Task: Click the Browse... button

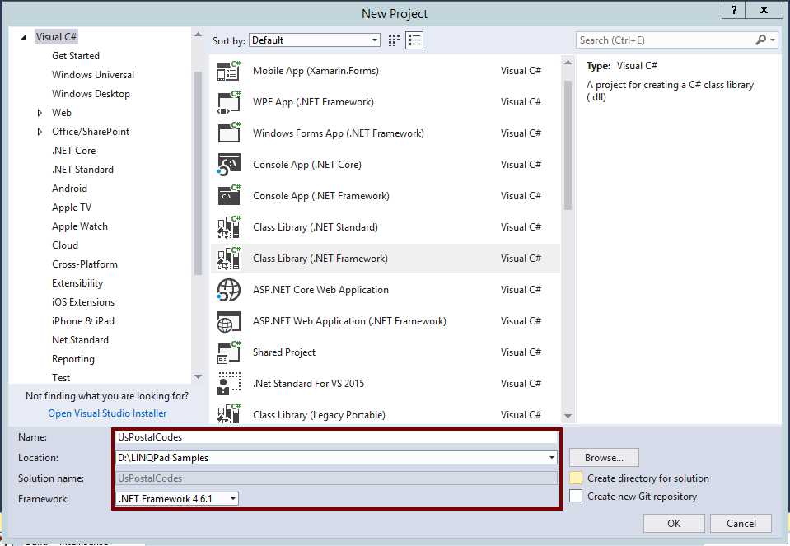Action: coord(604,458)
